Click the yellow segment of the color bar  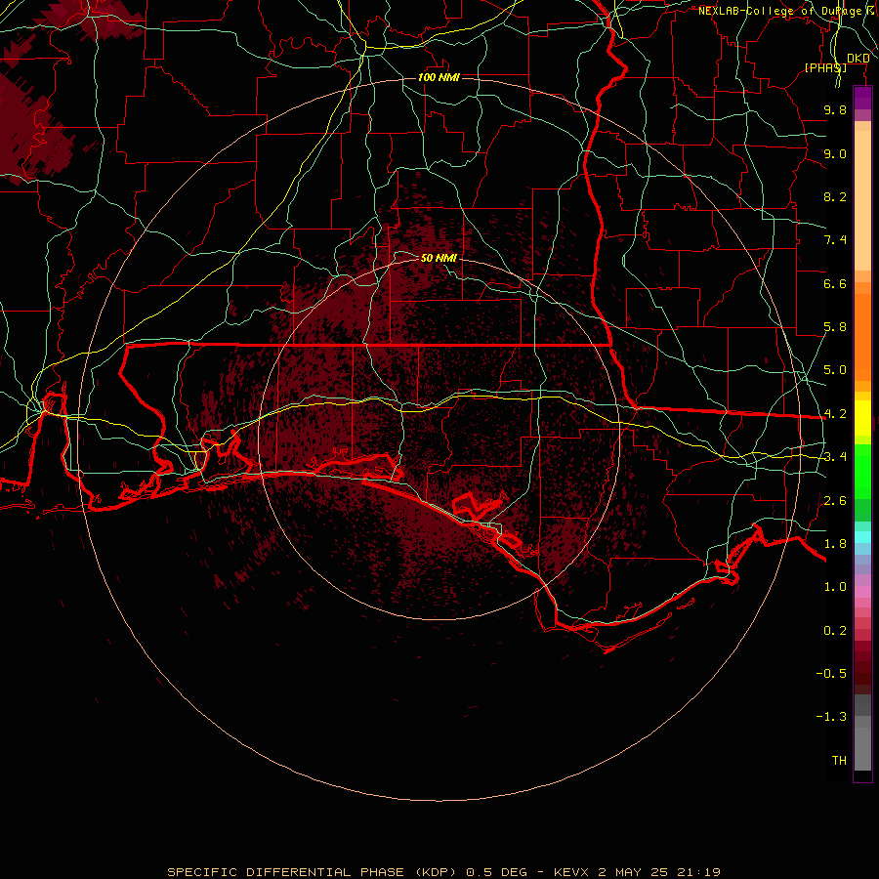click(x=862, y=418)
